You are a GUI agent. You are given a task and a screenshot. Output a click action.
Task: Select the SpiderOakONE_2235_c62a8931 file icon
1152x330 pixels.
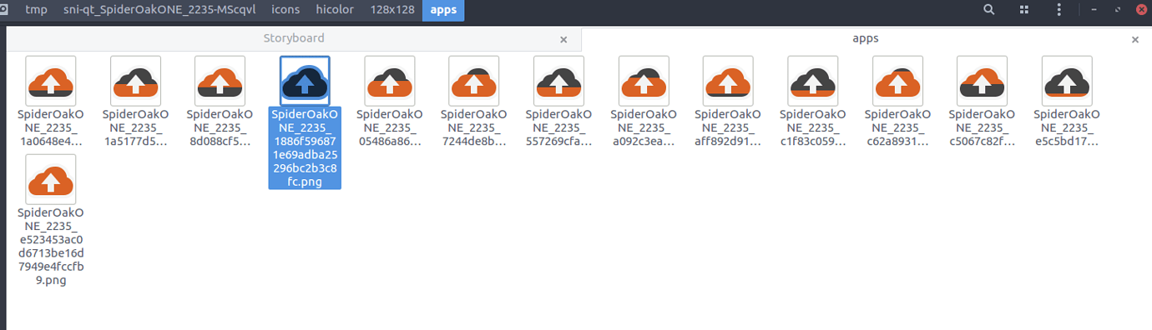(897, 81)
